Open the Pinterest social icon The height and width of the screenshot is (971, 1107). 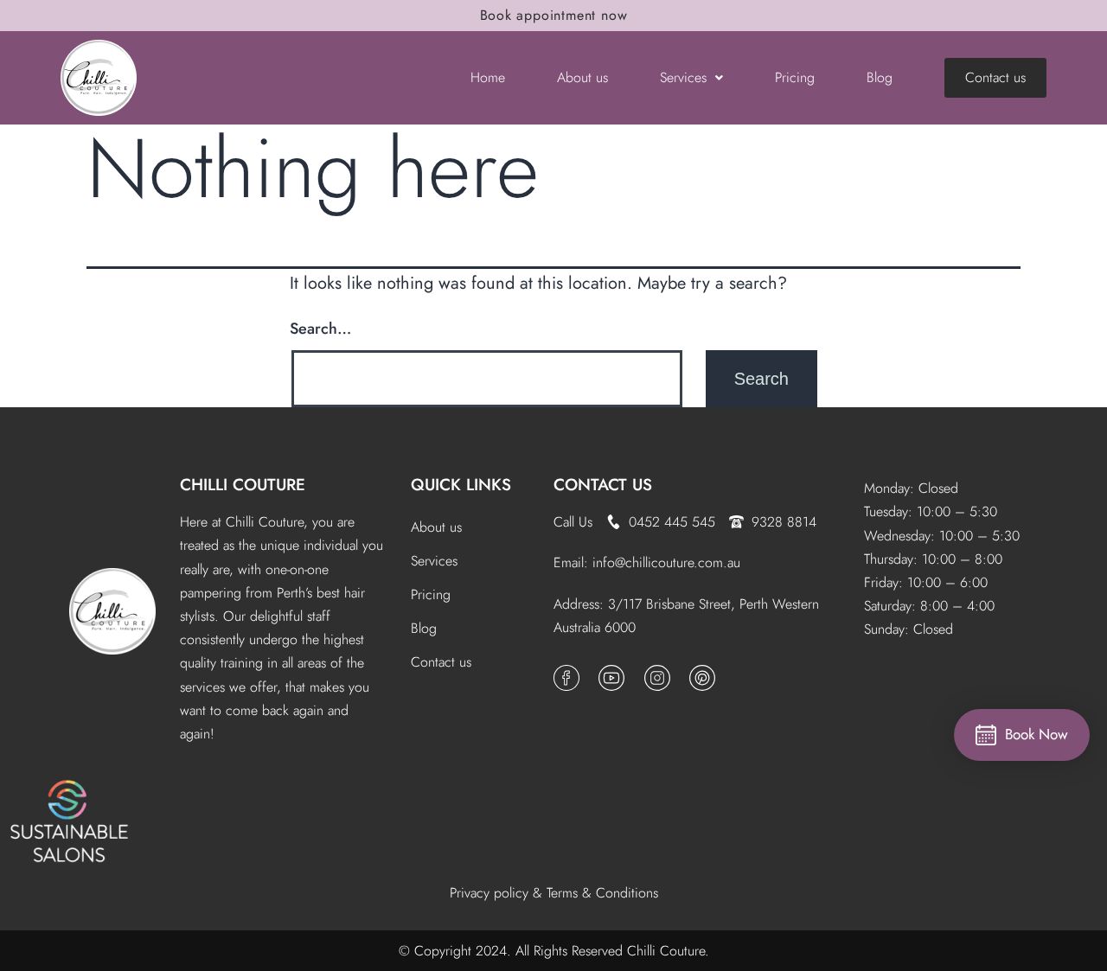click(x=702, y=678)
